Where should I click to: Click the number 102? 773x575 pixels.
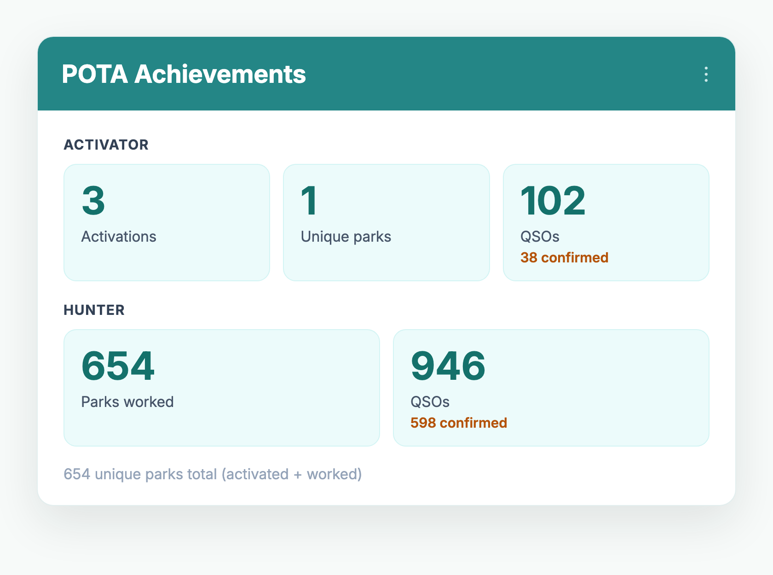(553, 201)
